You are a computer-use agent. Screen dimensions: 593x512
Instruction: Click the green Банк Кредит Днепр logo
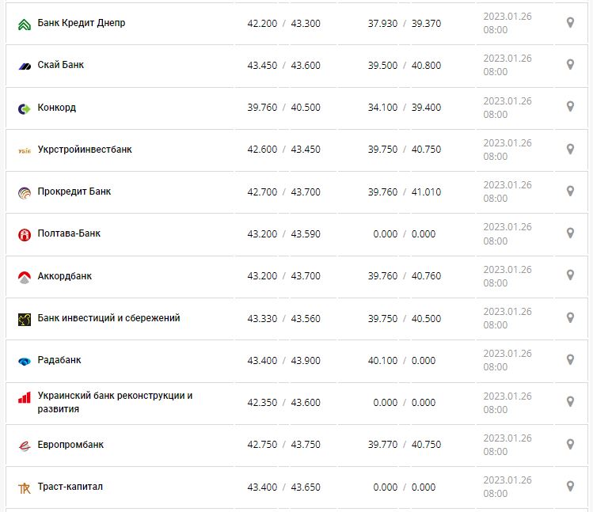[25, 25]
